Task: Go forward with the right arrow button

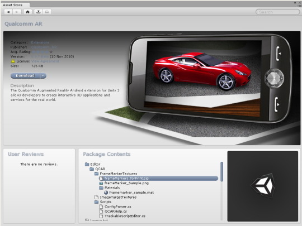Action: 17,12
